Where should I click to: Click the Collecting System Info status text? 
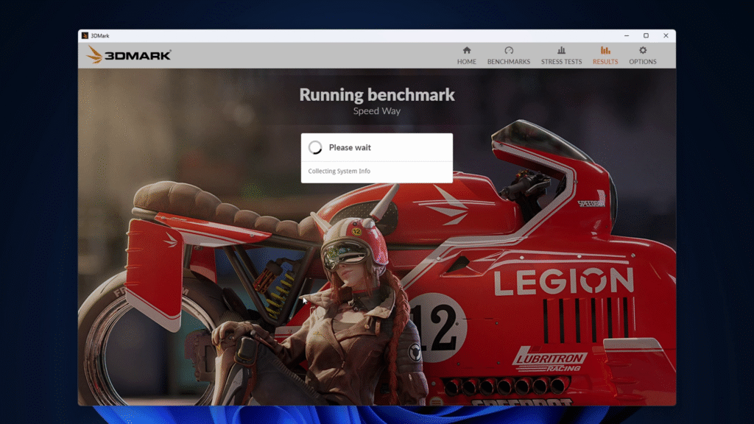tap(339, 171)
